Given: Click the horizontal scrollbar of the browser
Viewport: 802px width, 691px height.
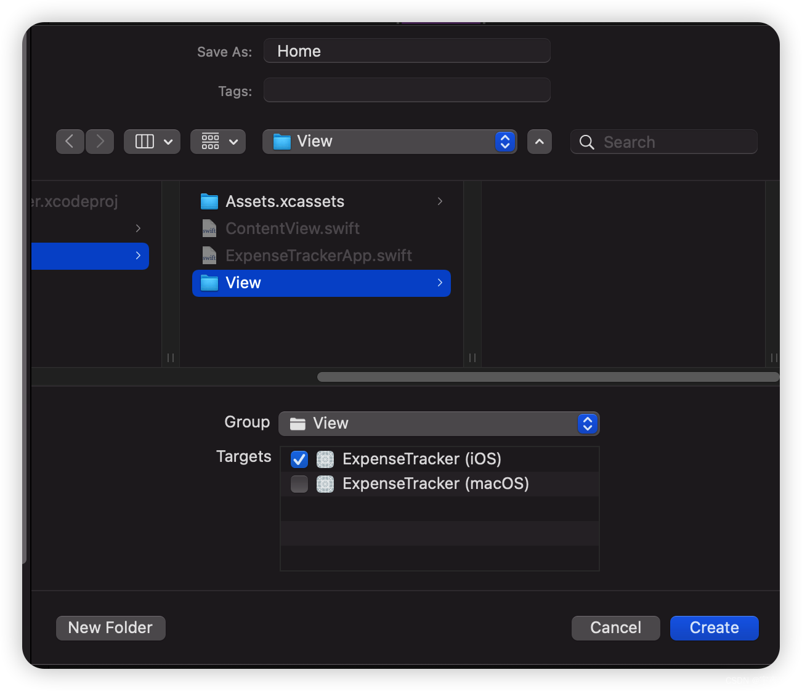Looking at the screenshot, I should 548,377.
